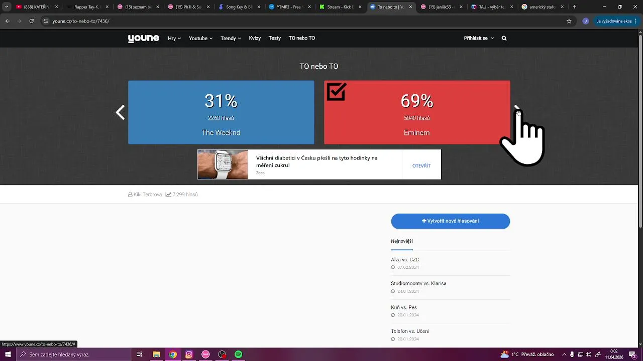643x361 pixels.
Task: Expand the Přihlásit se dropdown
Action: pos(479,38)
